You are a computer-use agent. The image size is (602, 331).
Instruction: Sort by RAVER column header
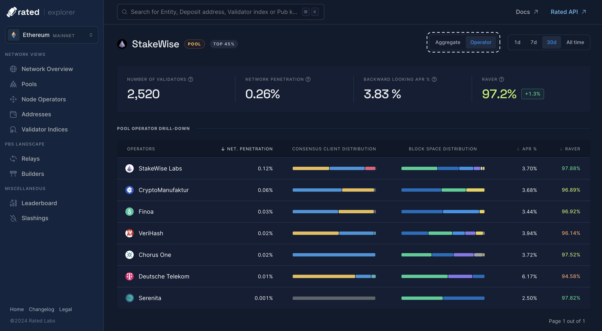click(x=569, y=149)
